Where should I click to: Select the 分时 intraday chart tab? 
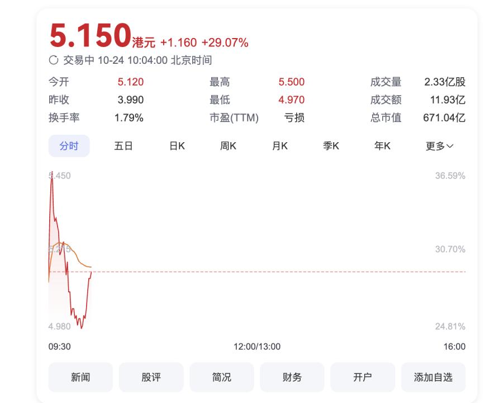point(69,146)
